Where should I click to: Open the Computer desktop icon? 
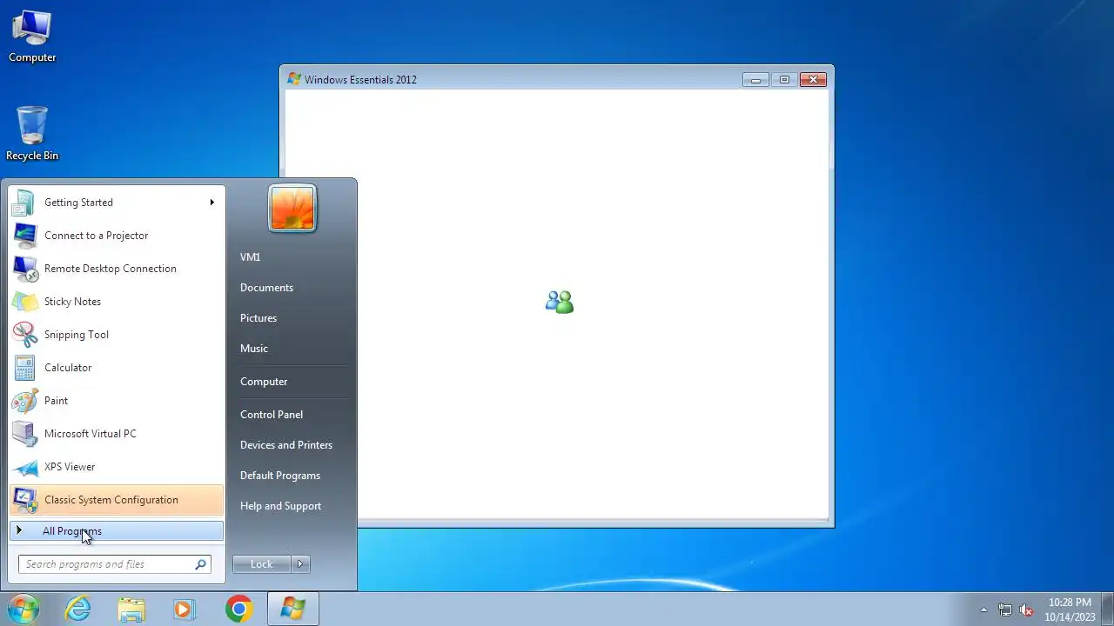tap(32, 37)
